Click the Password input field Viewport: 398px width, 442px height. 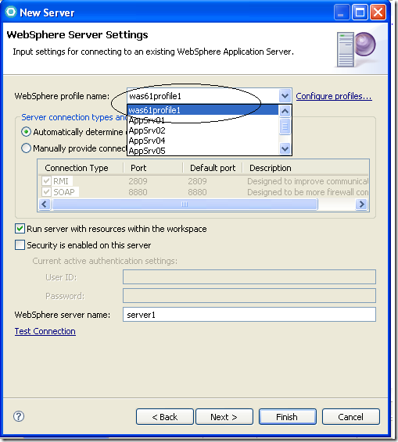pyautogui.click(x=249, y=296)
